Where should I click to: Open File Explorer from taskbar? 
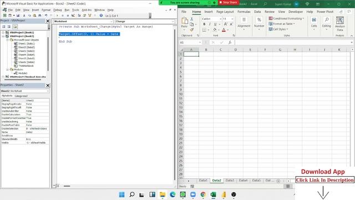click(163, 194)
